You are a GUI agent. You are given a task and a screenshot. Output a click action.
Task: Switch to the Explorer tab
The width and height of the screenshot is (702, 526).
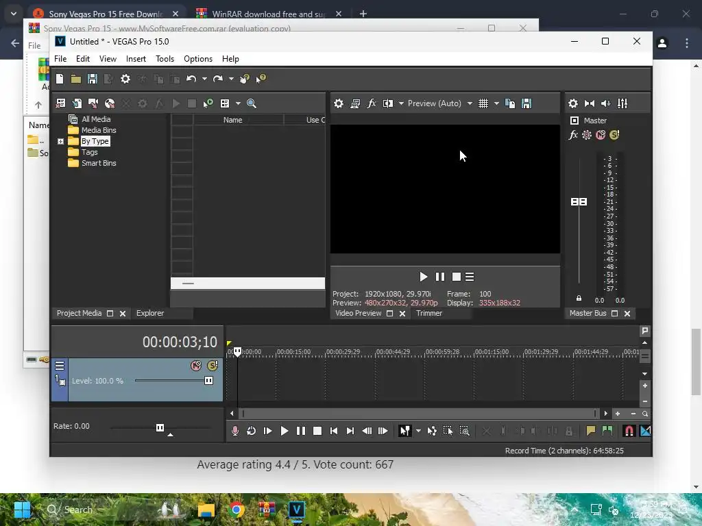click(x=150, y=313)
